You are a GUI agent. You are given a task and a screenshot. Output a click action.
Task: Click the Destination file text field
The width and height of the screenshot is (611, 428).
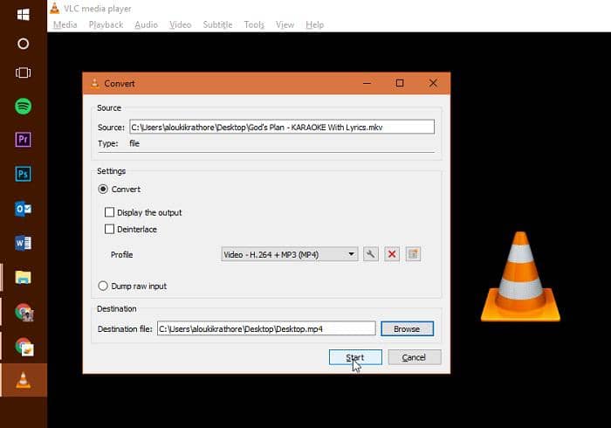265,329
